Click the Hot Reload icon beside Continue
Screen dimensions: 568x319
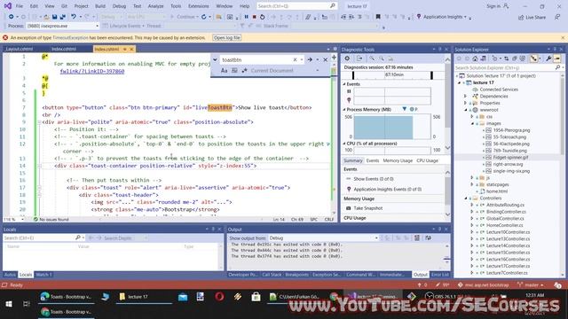pos(203,17)
